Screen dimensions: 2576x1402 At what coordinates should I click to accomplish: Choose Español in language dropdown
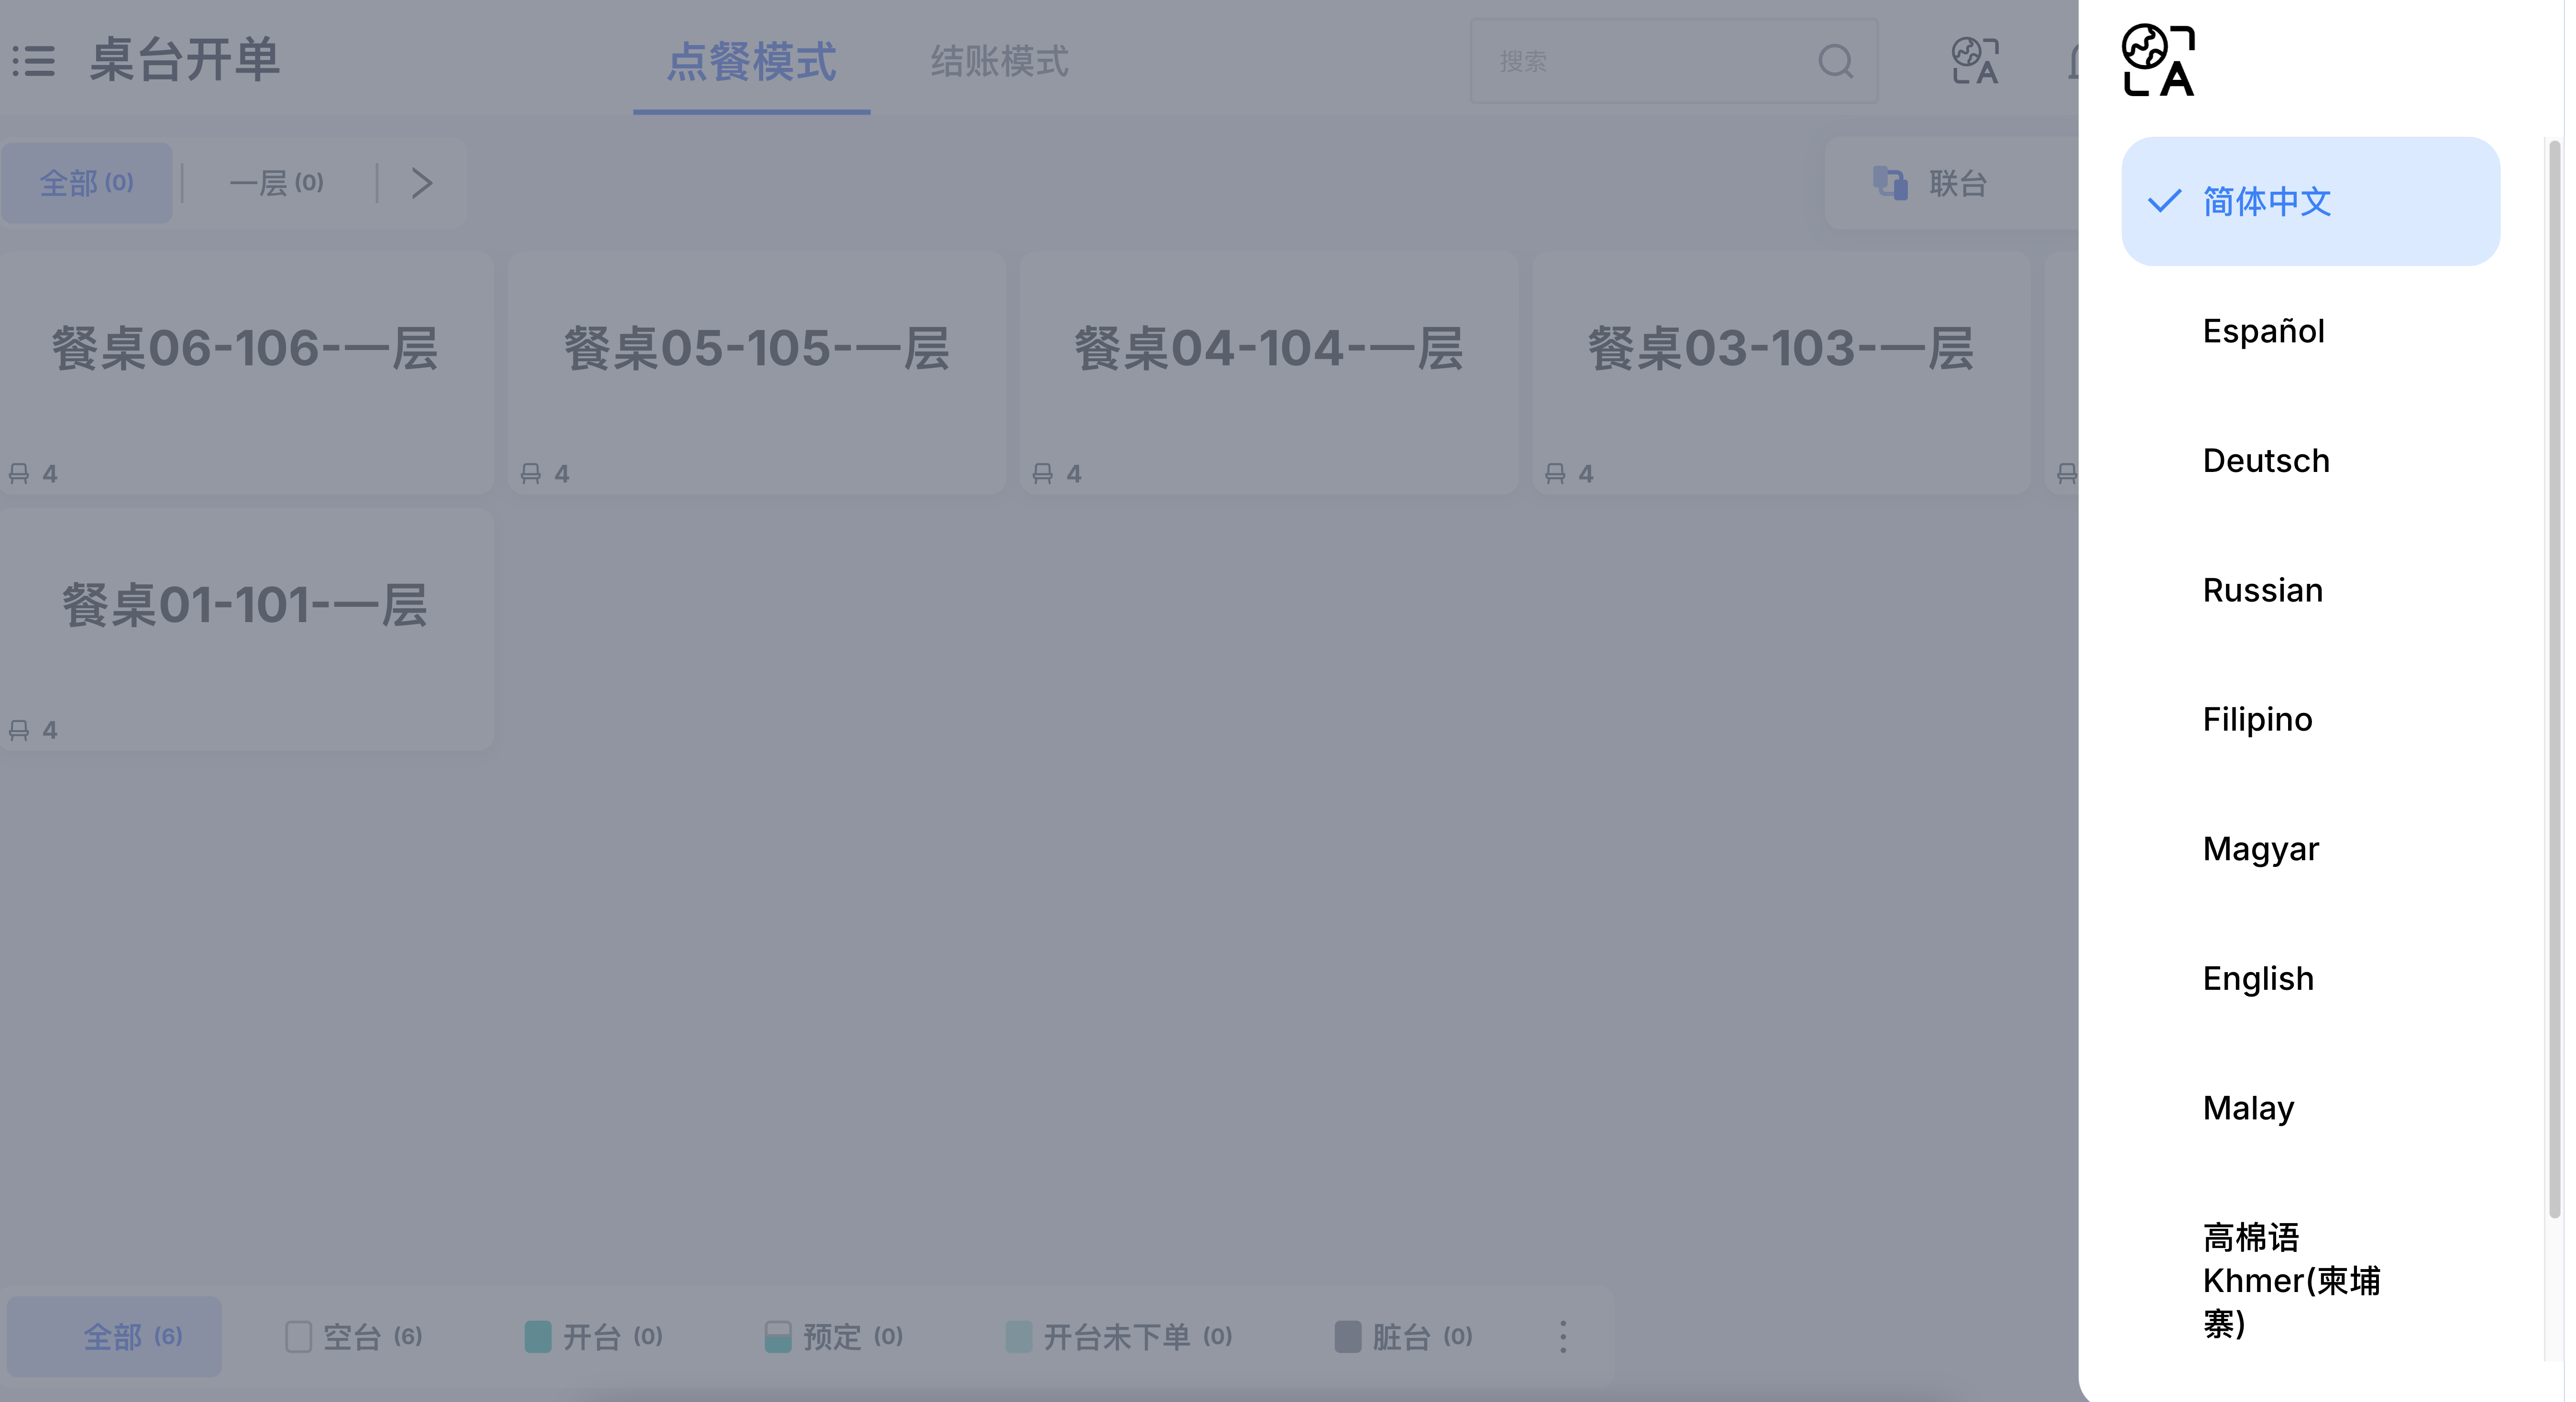(2263, 331)
